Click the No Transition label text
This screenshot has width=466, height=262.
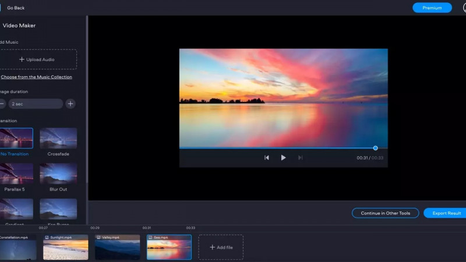[14, 154]
